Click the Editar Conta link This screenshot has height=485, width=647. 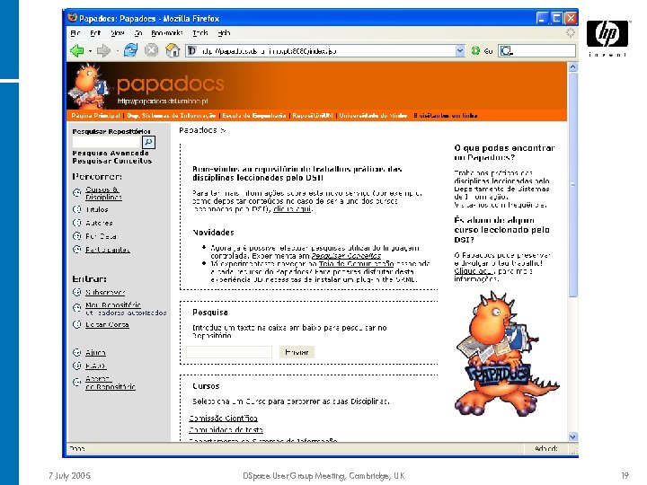pos(107,324)
